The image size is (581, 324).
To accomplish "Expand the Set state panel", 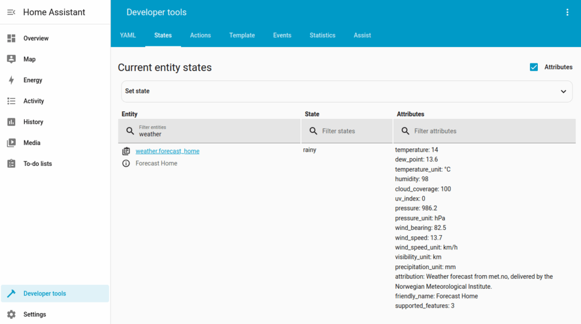I will (x=346, y=91).
